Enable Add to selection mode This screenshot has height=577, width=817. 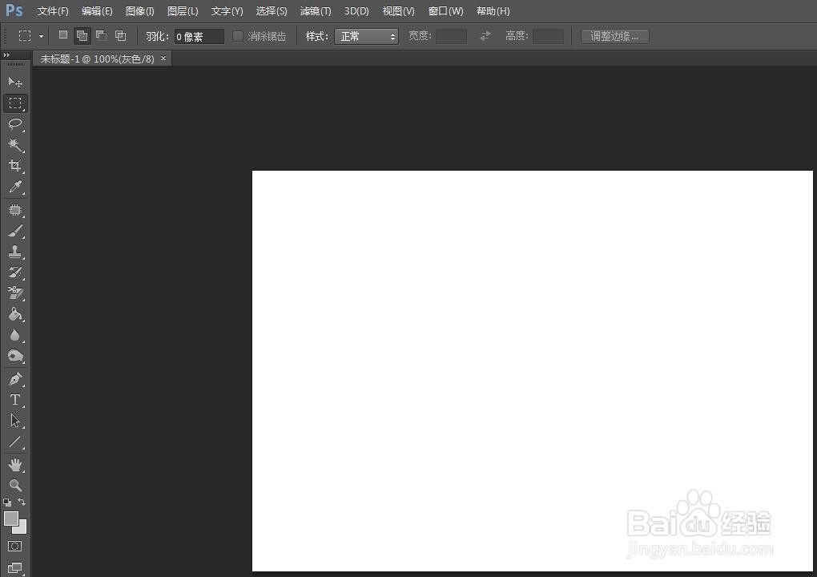point(83,35)
